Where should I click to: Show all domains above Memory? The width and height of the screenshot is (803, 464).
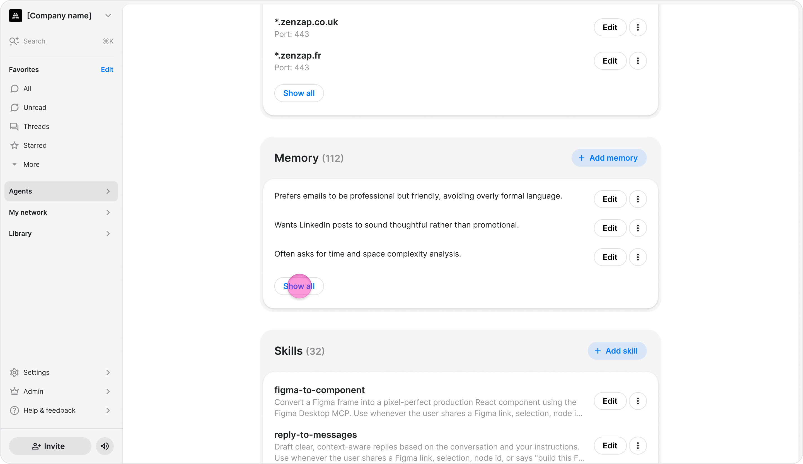[299, 93]
